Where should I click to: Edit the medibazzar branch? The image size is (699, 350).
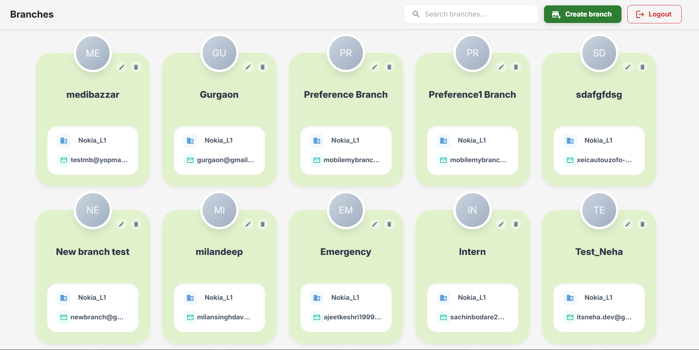coord(122,67)
